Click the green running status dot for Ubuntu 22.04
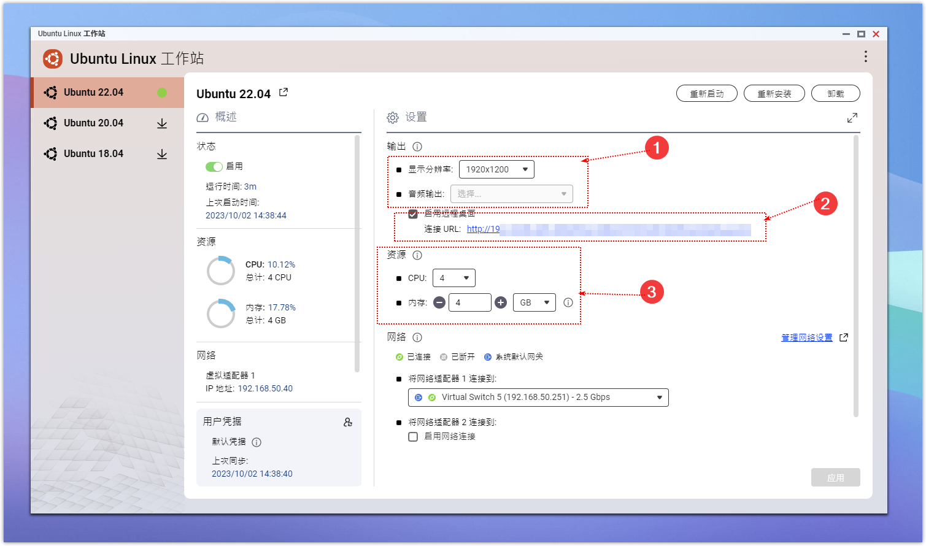Image resolution: width=926 pixels, height=546 pixels. [x=162, y=93]
